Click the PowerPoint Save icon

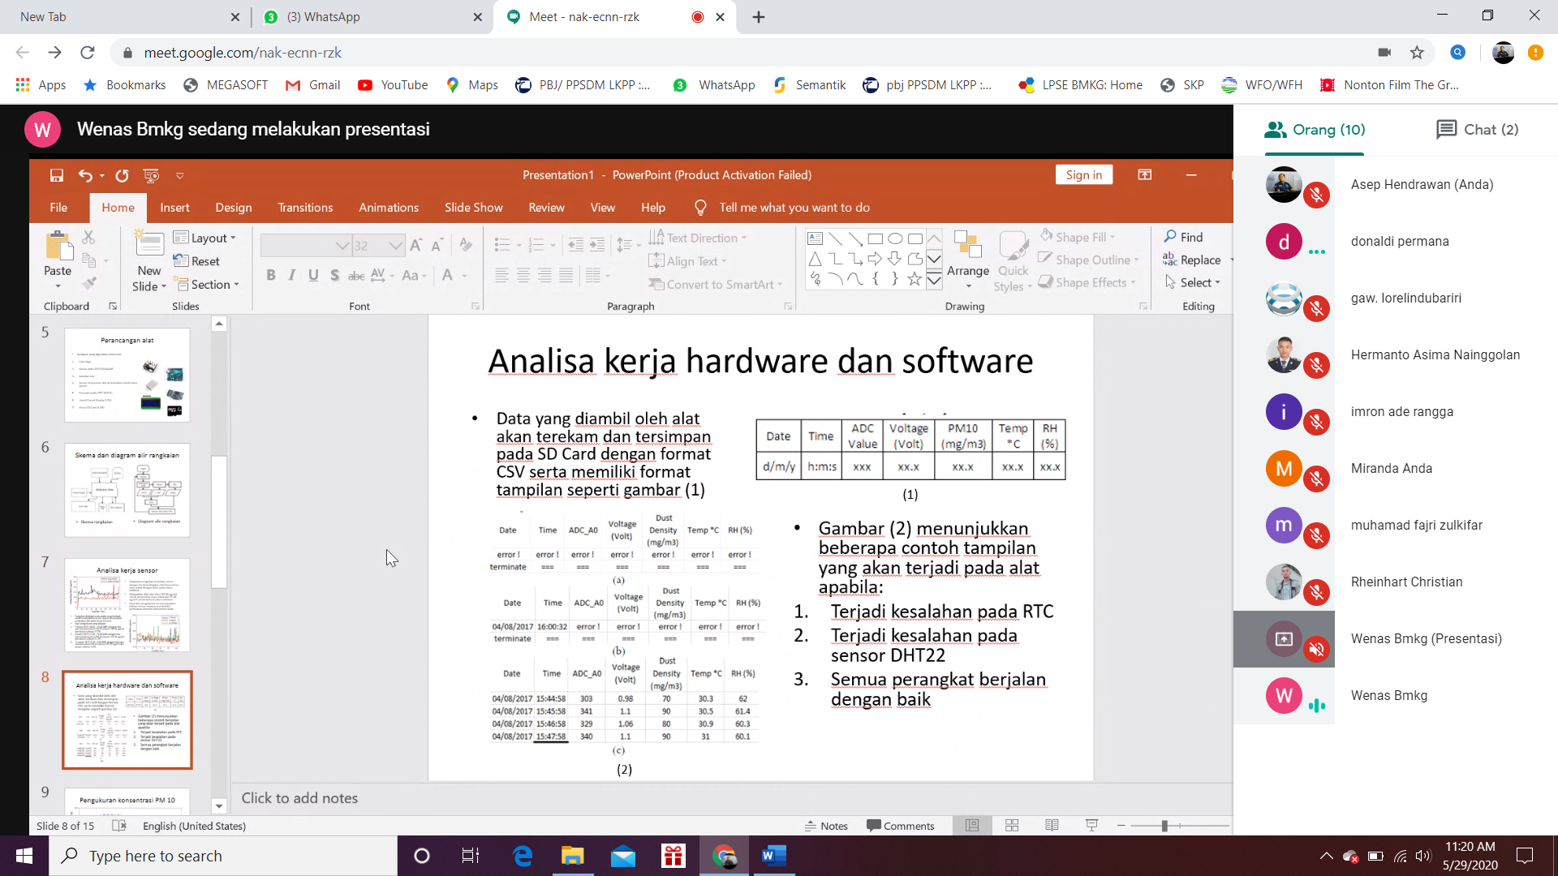[56, 175]
